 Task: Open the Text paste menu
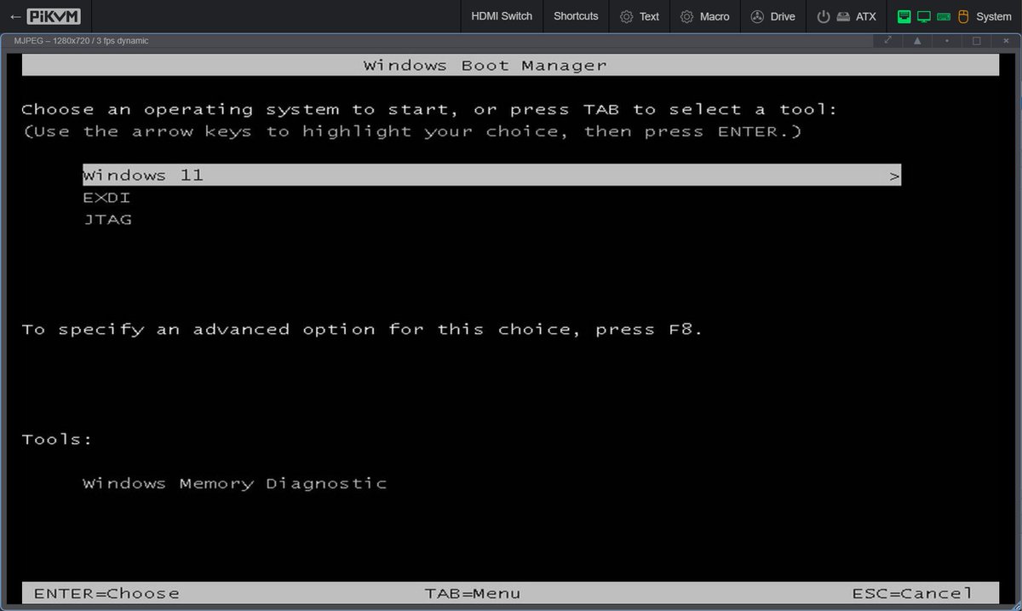pos(640,16)
